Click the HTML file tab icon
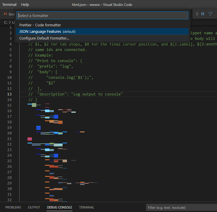Screen dimensions: 217x212 click(x=5, y=14)
